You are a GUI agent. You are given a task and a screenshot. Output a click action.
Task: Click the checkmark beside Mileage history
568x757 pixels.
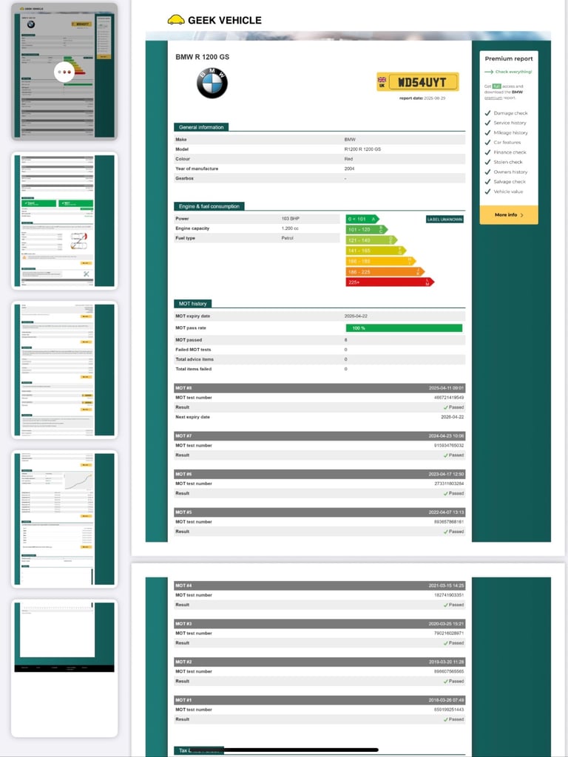click(487, 133)
